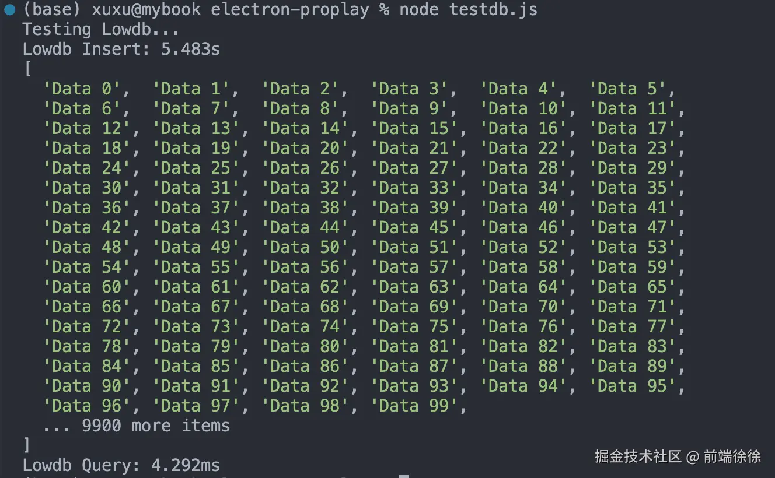Click the 'Lowdb Query: 4.292ms' timing line
The width and height of the screenshot is (775, 478).
tap(121, 465)
